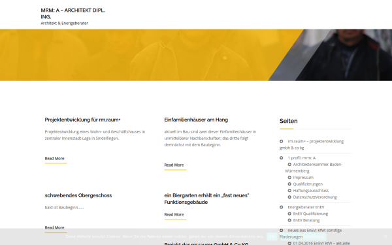
Task: Click Read More under schwebendes Obergeschoss
Action: click(54, 228)
